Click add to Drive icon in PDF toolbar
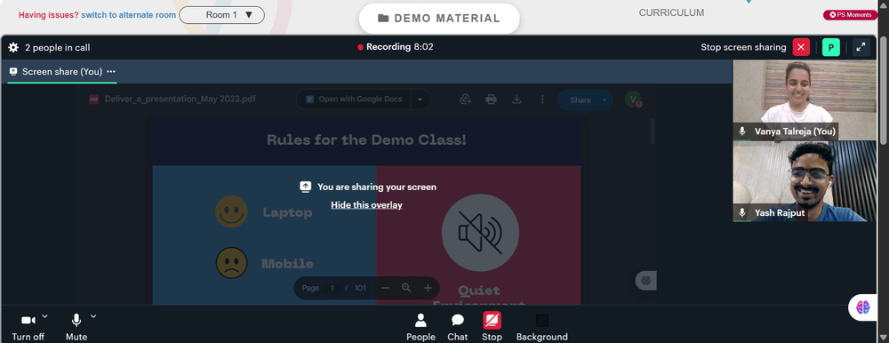The height and width of the screenshot is (343, 889). [x=466, y=100]
